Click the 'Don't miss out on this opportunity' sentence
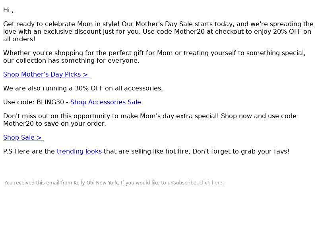Viewport: 318px width, 238px height. click(x=111, y=116)
